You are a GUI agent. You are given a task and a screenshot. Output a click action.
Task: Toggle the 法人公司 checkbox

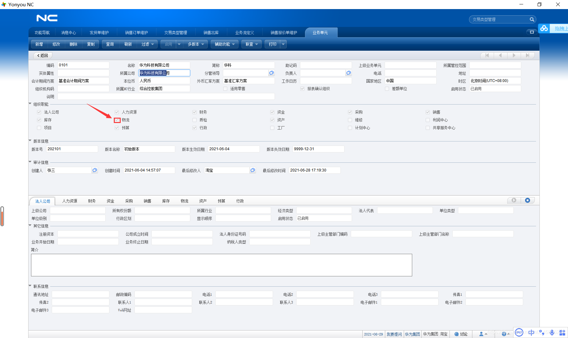[39, 112]
